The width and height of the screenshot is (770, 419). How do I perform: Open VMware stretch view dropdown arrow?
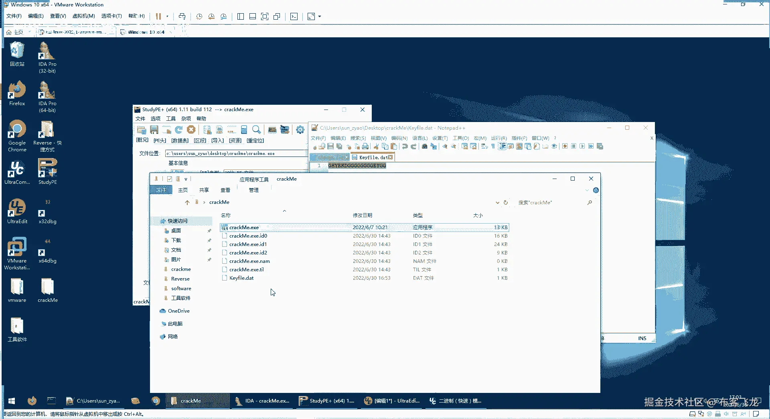point(320,16)
